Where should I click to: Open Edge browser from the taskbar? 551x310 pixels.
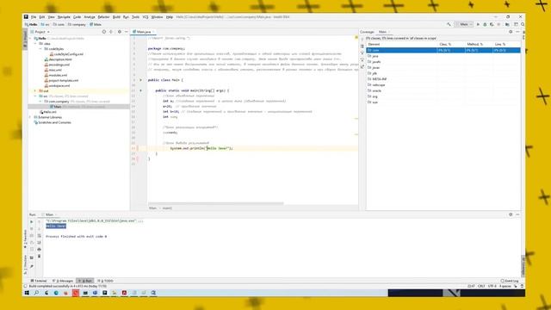tap(56, 293)
